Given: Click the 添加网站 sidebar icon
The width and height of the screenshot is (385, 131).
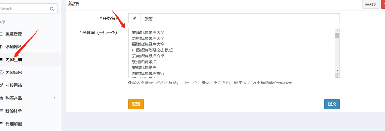Looking at the screenshot, I should coord(1,47).
